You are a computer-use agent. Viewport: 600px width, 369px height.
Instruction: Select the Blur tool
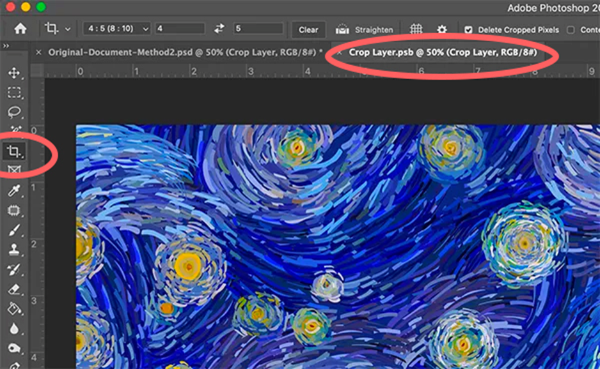[14, 329]
